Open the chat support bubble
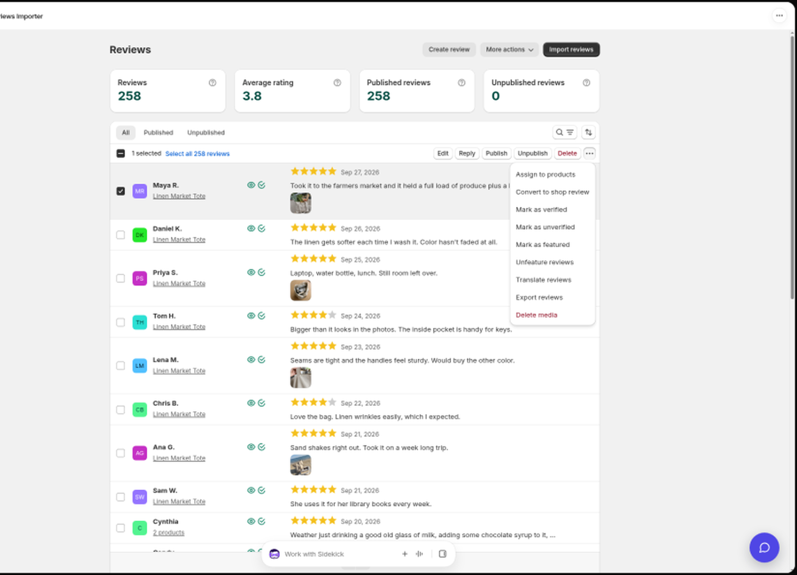Image resolution: width=797 pixels, height=575 pixels. coord(764,547)
